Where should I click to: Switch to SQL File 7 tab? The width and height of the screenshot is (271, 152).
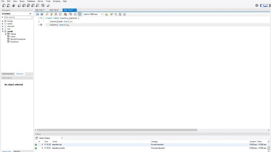click(40, 10)
